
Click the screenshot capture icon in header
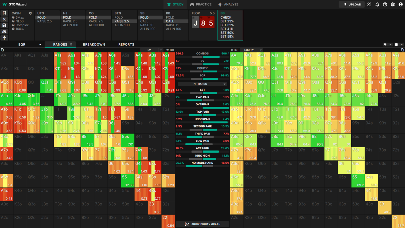(369, 4)
